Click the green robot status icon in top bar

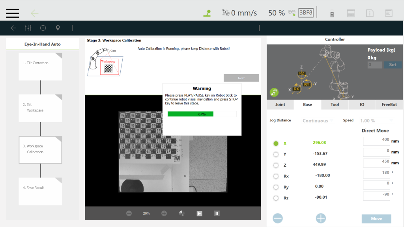click(x=207, y=13)
